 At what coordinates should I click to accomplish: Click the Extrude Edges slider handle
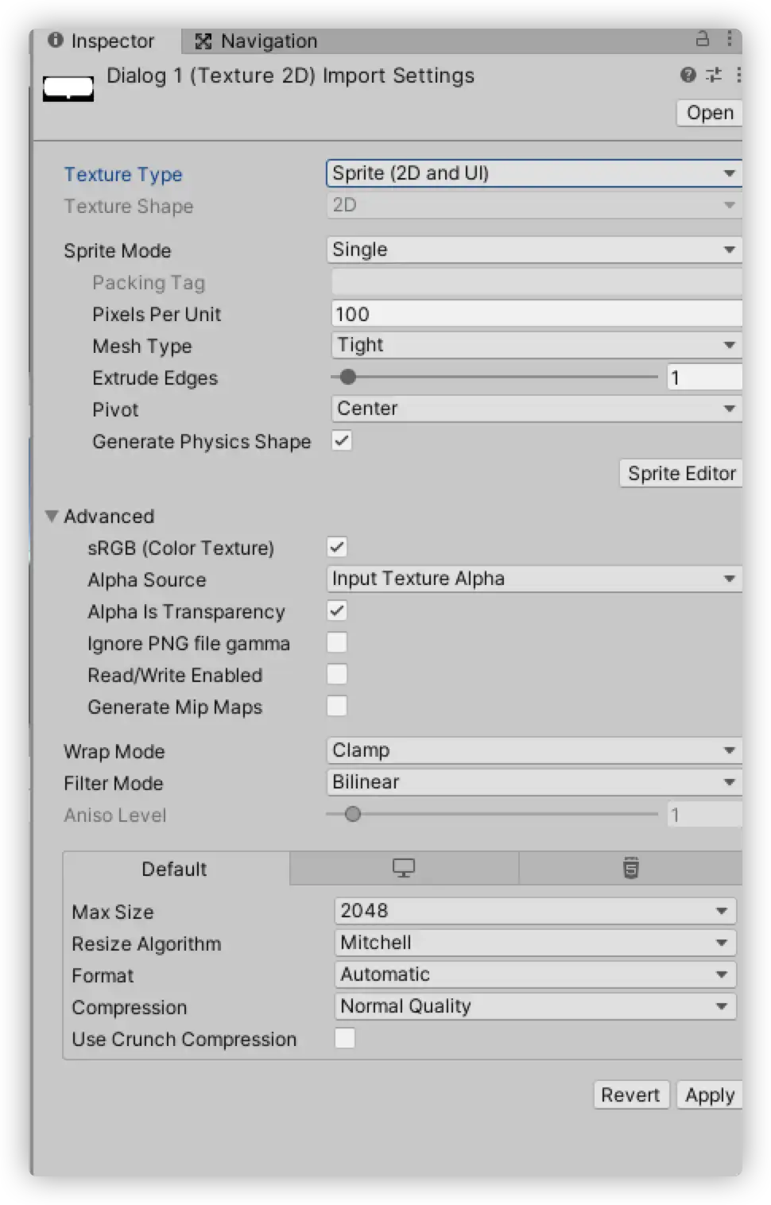pyautogui.click(x=348, y=377)
